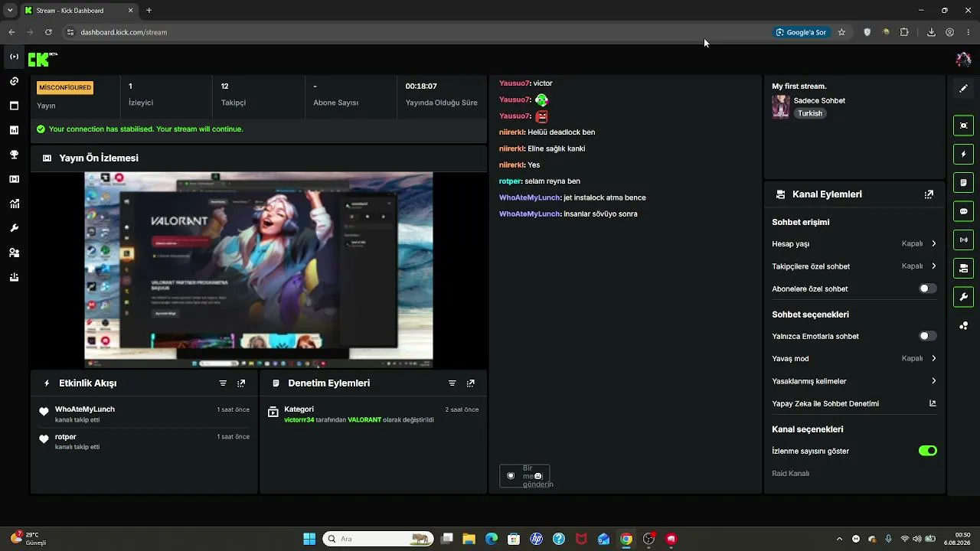Pop out the Denetim Eylemleri panel
The height and width of the screenshot is (551, 980).
coord(470,383)
